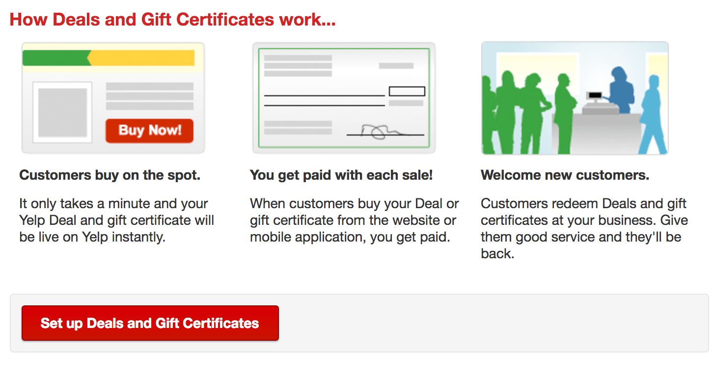Click the Set up Deals and Gift Certificates button
The width and height of the screenshot is (715, 381).
point(150,323)
